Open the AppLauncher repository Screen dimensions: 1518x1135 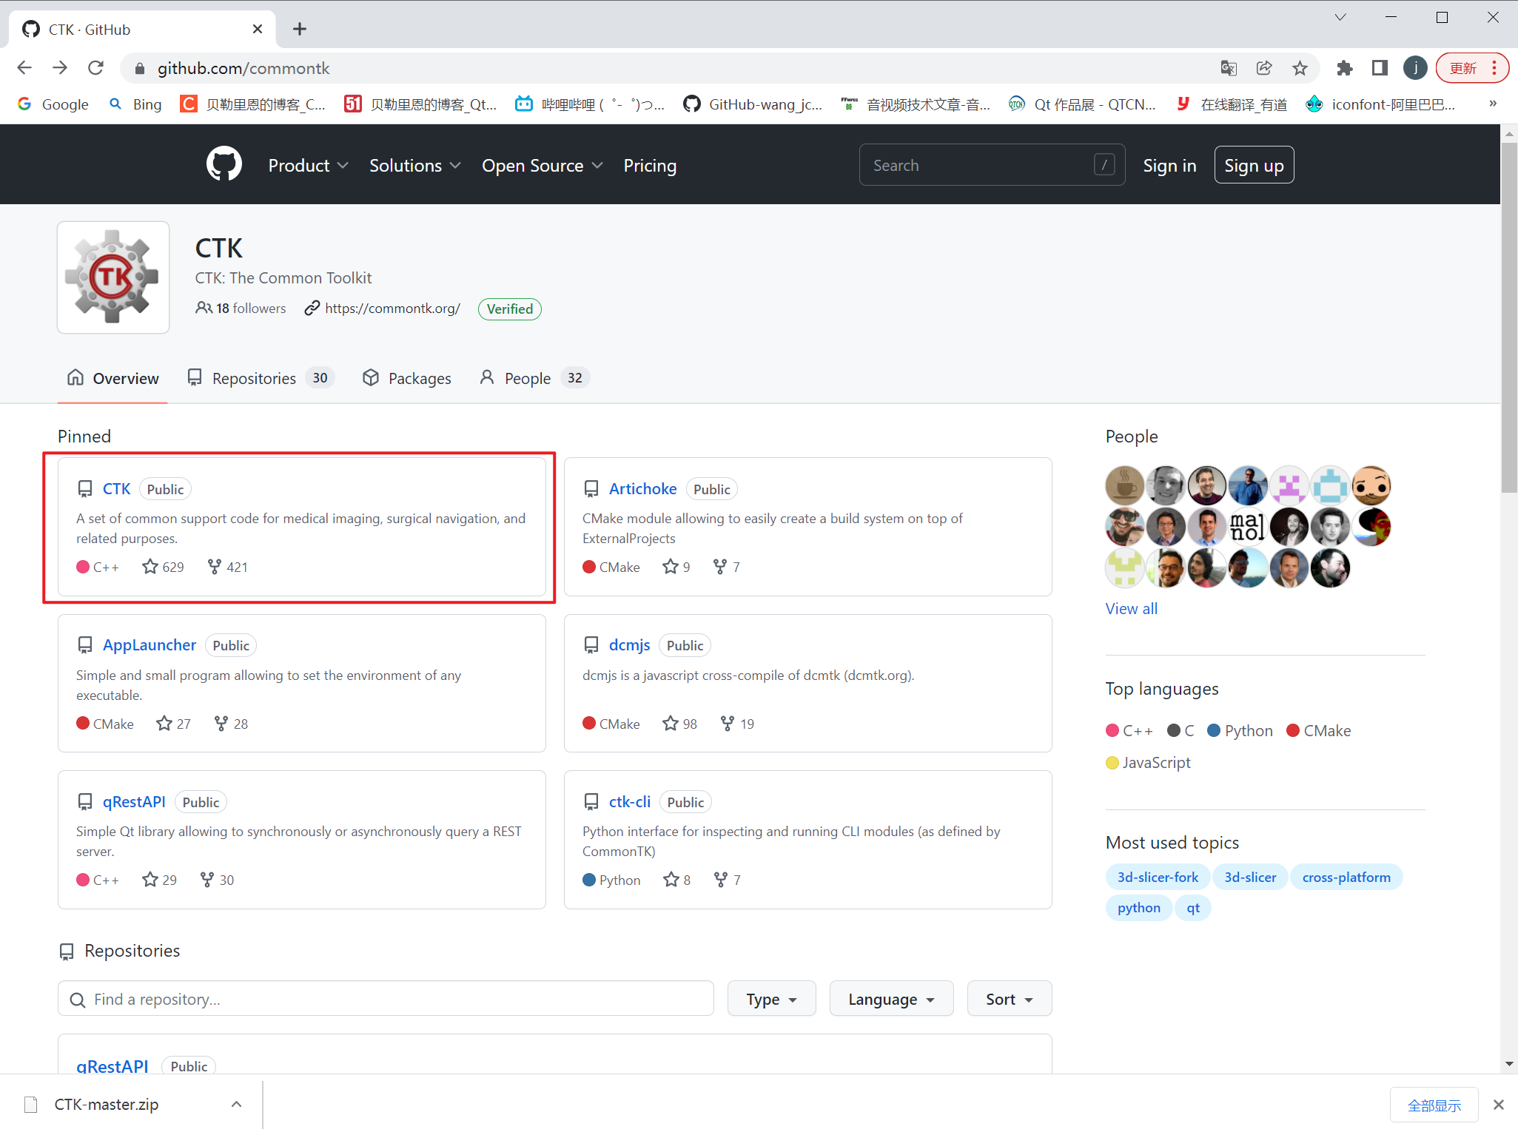click(149, 645)
